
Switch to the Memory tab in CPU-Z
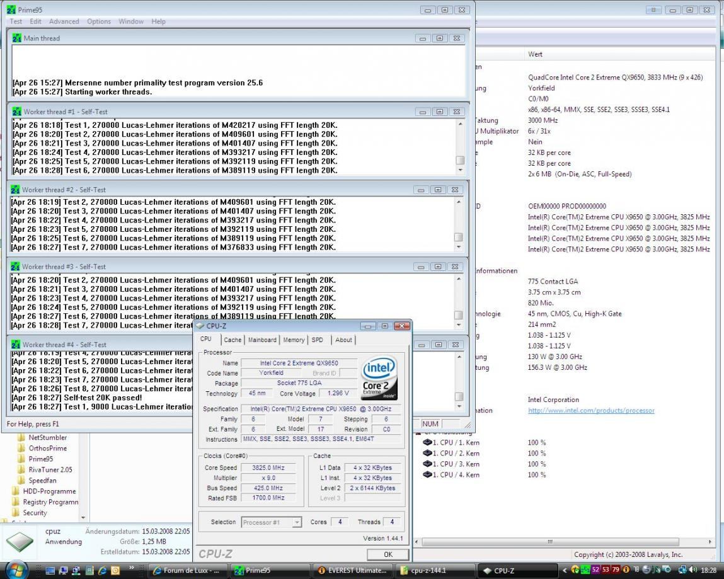pos(294,340)
